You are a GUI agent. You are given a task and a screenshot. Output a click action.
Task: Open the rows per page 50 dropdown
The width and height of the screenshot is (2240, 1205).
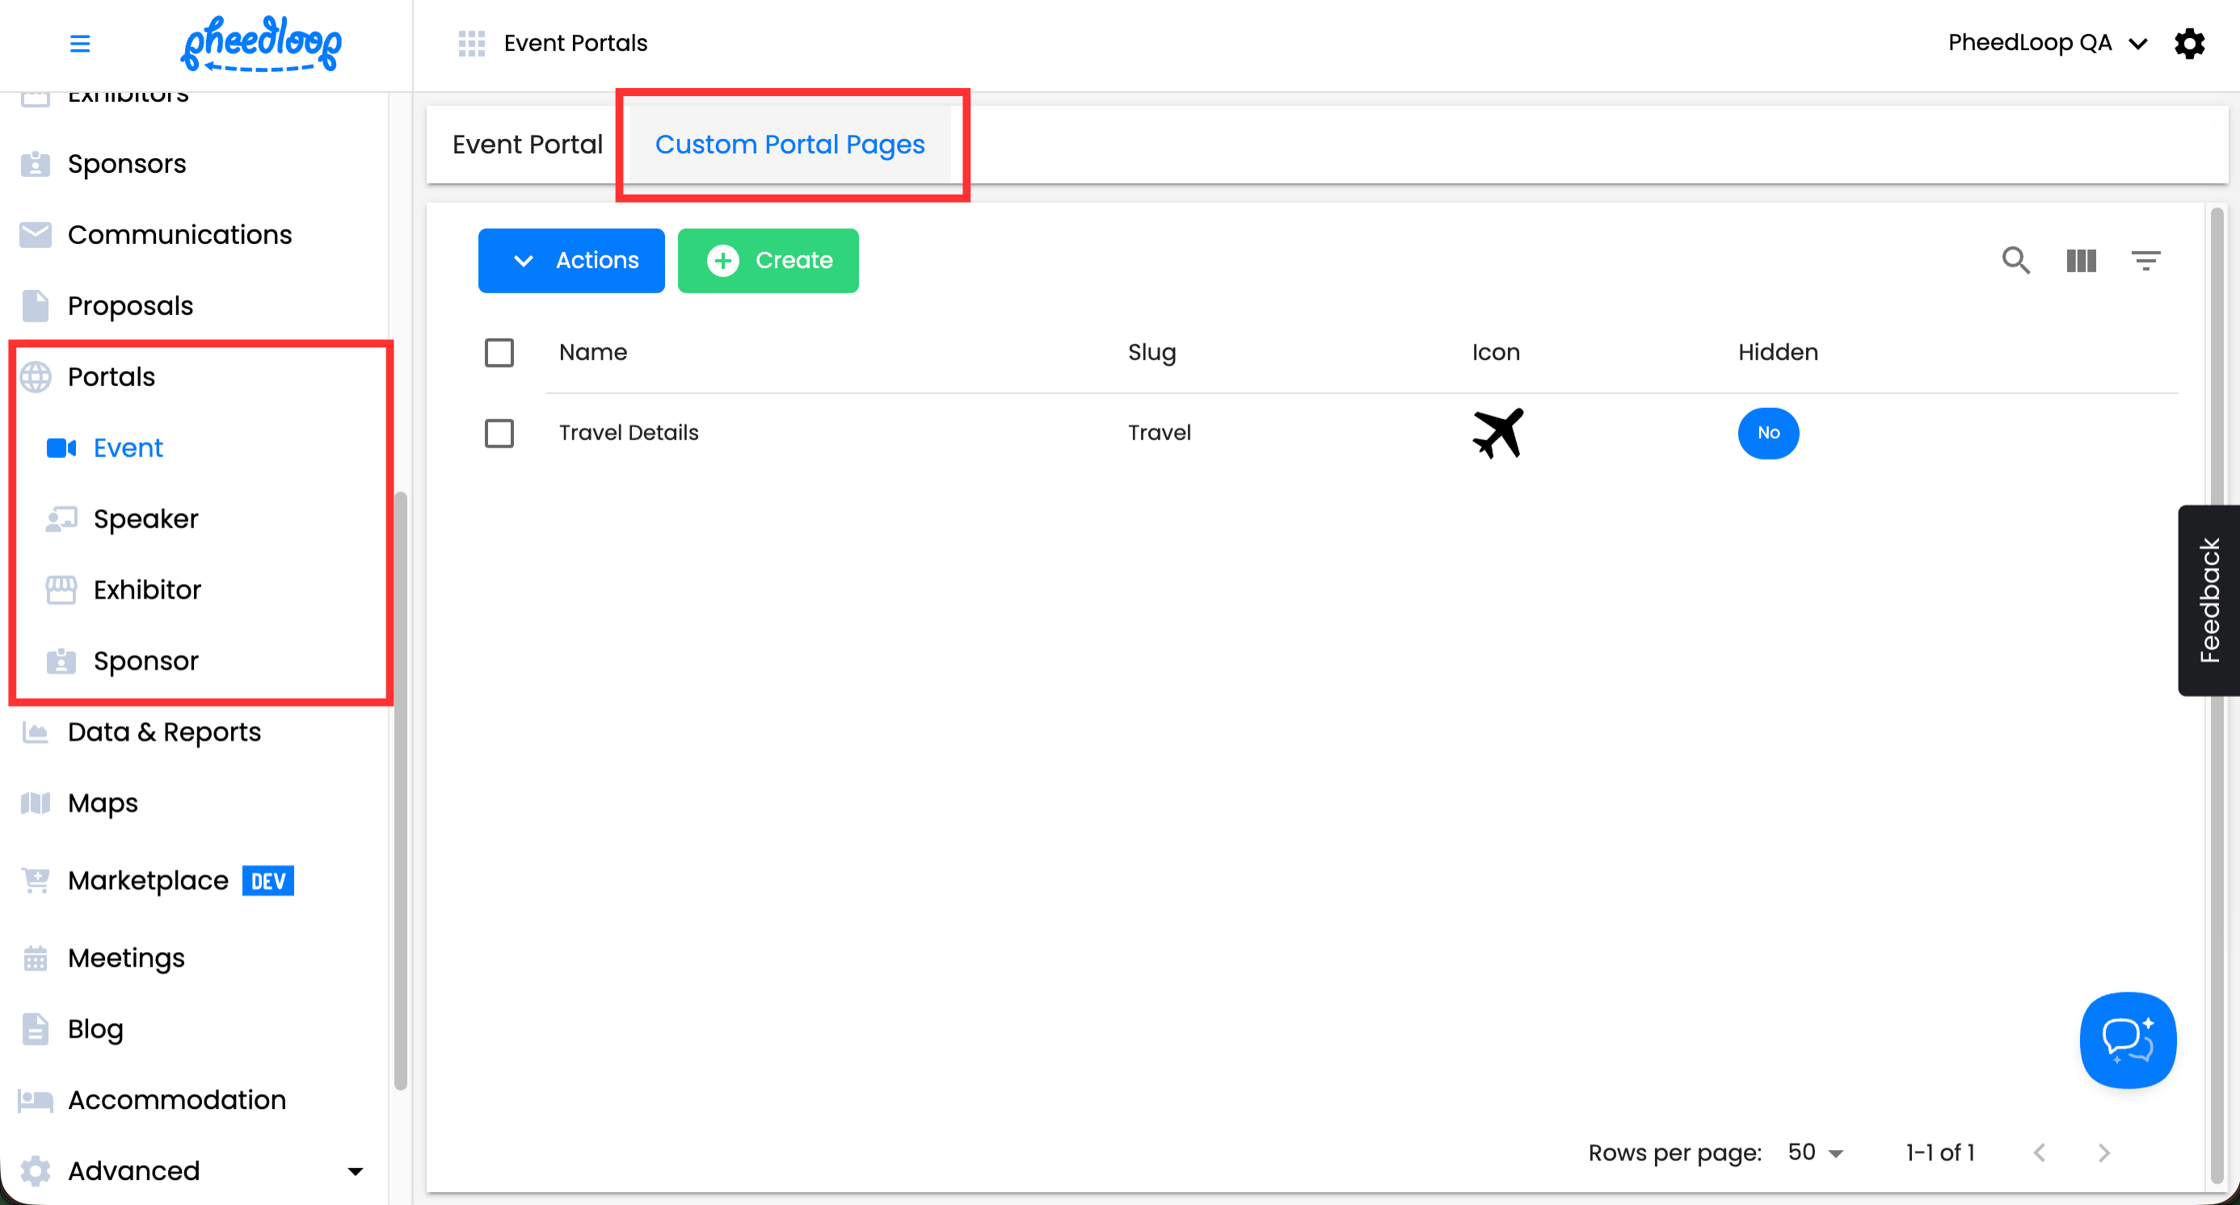(x=1816, y=1152)
